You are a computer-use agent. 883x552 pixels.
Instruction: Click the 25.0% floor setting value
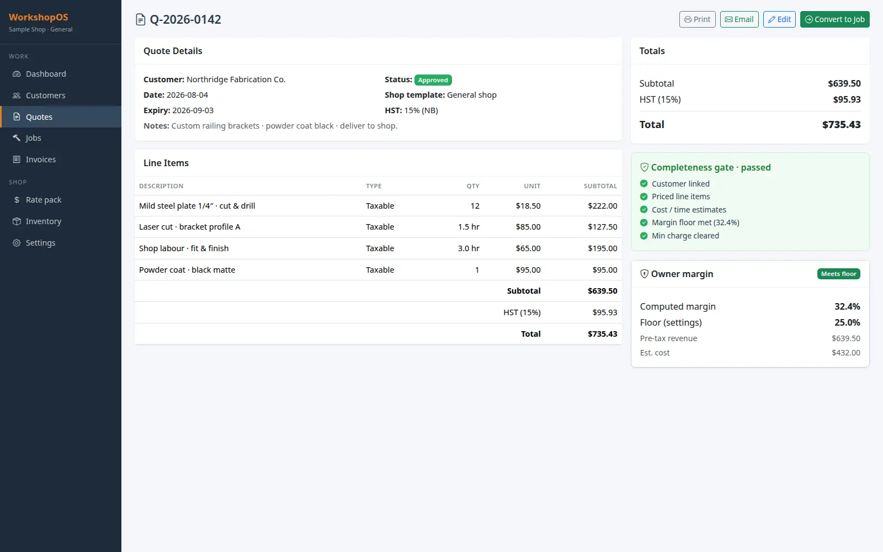[x=847, y=322]
